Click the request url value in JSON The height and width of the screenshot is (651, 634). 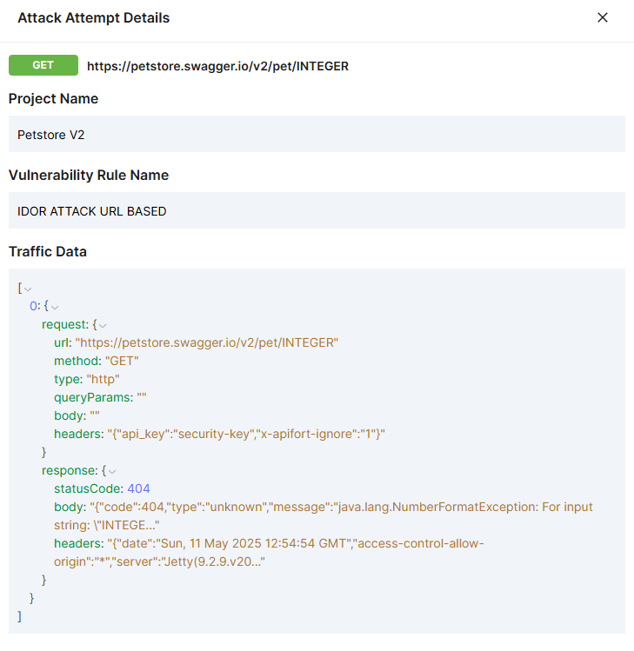click(206, 343)
